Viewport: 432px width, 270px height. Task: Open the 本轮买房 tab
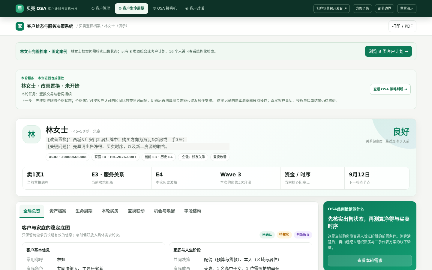point(110,211)
